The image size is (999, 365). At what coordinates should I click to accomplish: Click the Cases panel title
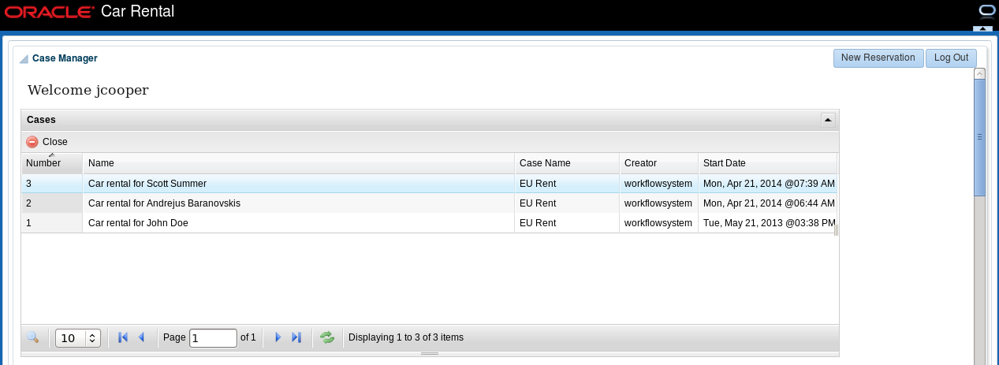tap(41, 120)
